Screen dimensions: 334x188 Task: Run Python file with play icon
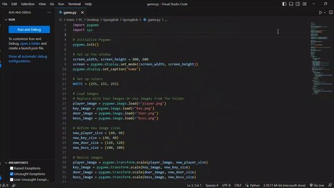click(320, 13)
